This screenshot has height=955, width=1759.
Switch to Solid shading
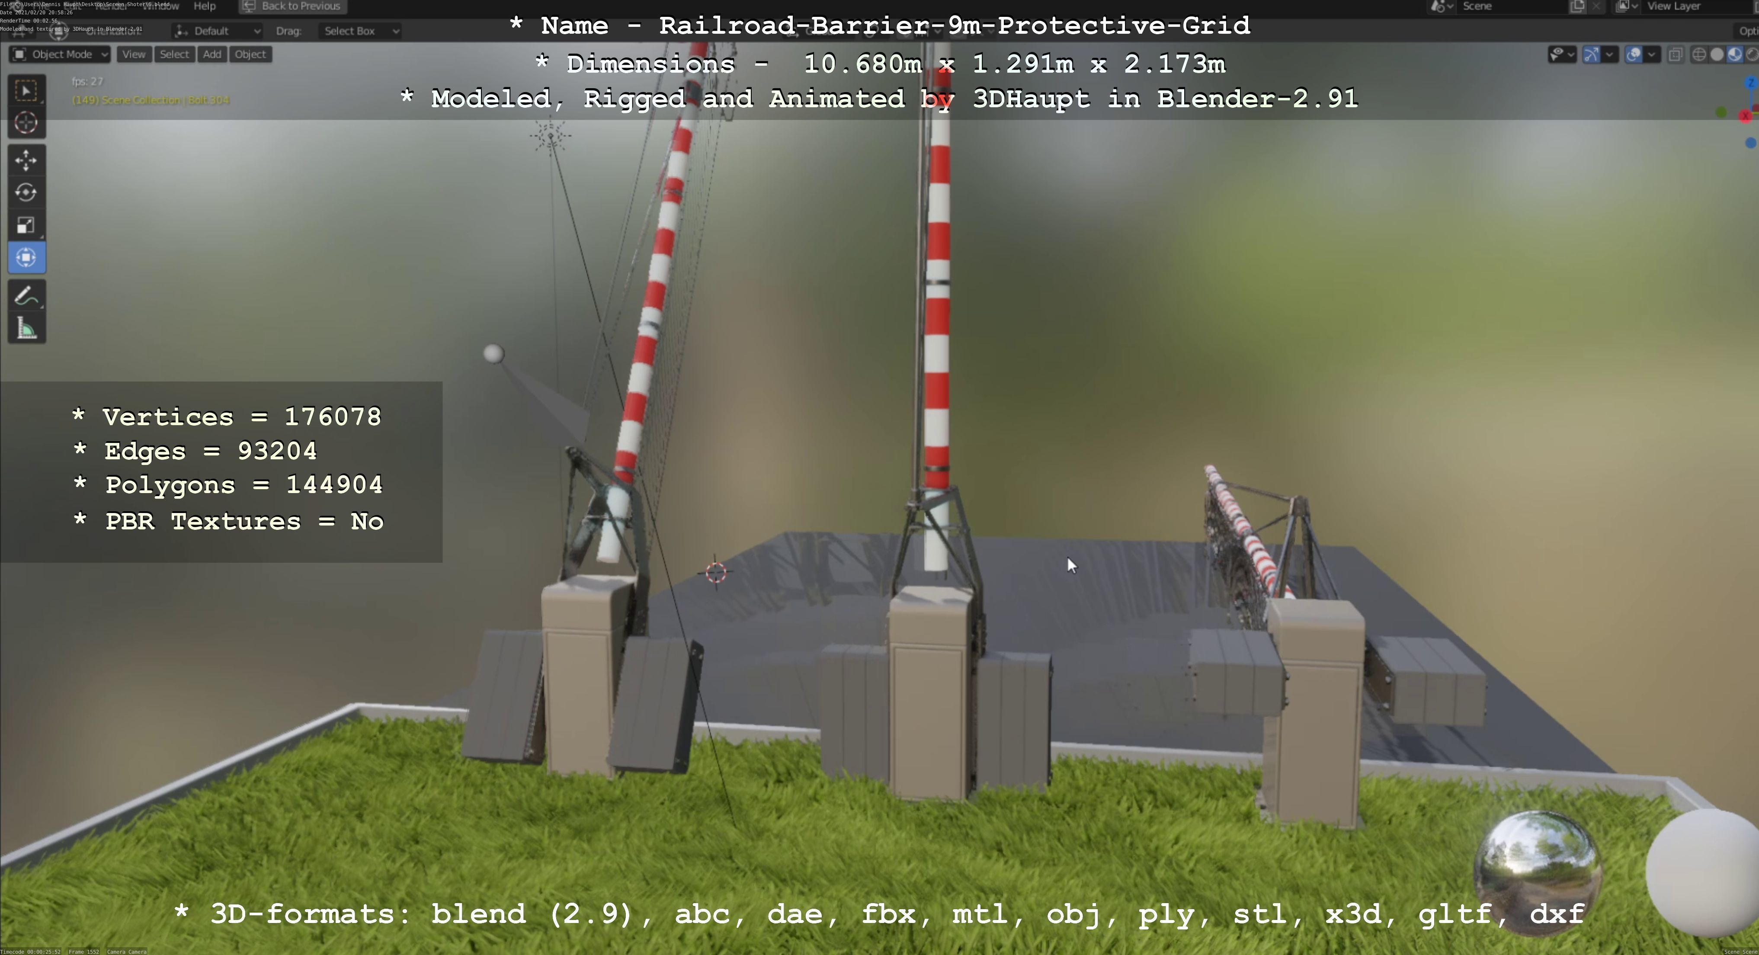pos(1717,54)
